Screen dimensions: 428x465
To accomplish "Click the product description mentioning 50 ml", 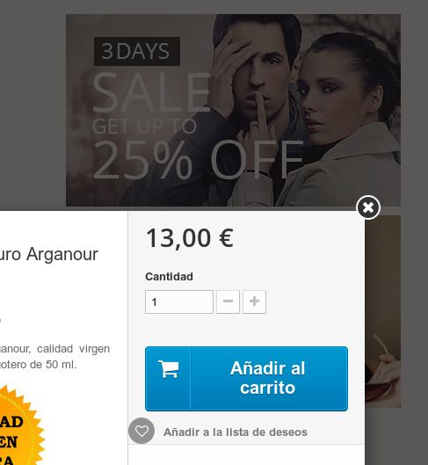I will [x=54, y=357].
